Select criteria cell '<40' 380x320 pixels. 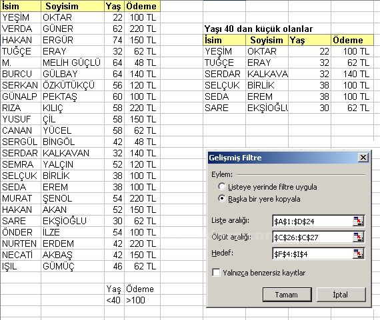(x=114, y=300)
